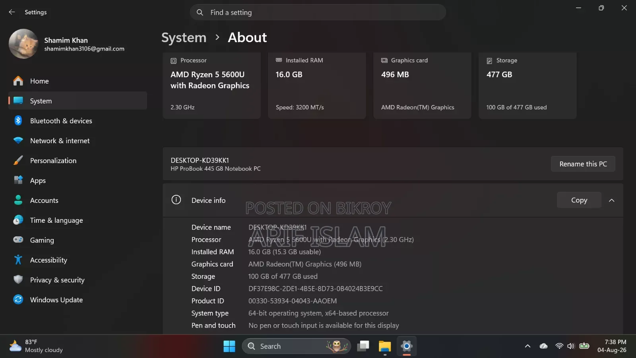The height and width of the screenshot is (358, 636).
Task: Open the Home settings page label
Action: pyautogui.click(x=39, y=81)
